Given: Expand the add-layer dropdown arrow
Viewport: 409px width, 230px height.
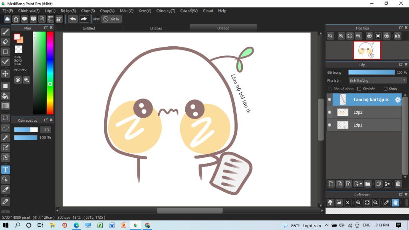Looking at the screenshot, I should (361, 184).
